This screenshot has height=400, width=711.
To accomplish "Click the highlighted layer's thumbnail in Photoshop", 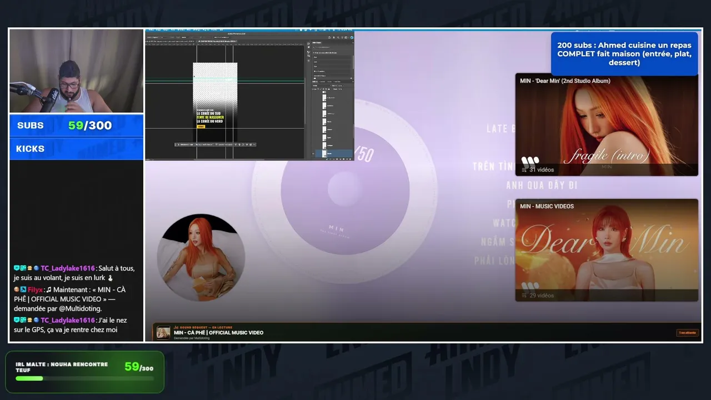I will (x=324, y=153).
